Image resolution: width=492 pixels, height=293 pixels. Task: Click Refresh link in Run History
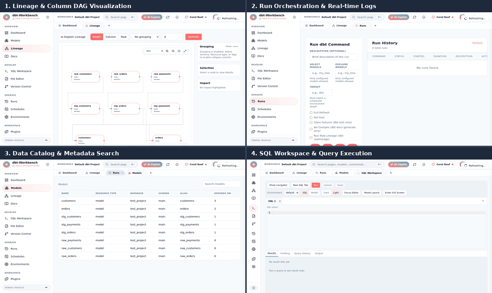click(477, 43)
